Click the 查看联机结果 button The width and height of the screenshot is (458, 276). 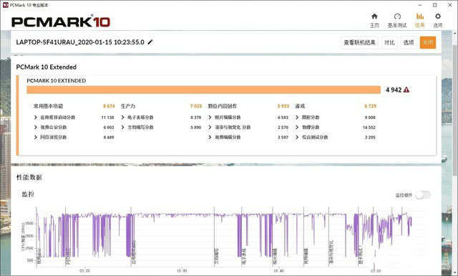click(359, 43)
